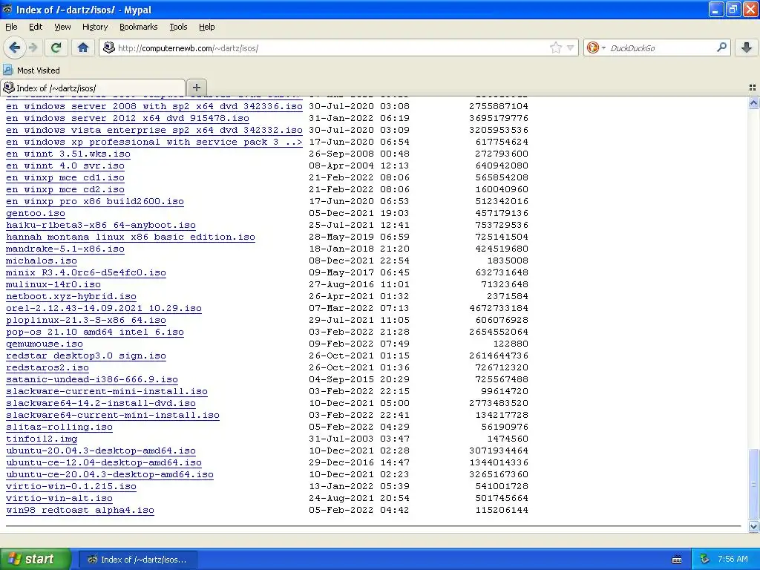Open en_winxp_mce_cd1.iso link

tap(65, 177)
